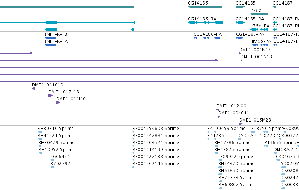The height and width of the screenshot is (190, 299).
Task: Click the RH69807.5prime EST label
Action: pos(237,185)
